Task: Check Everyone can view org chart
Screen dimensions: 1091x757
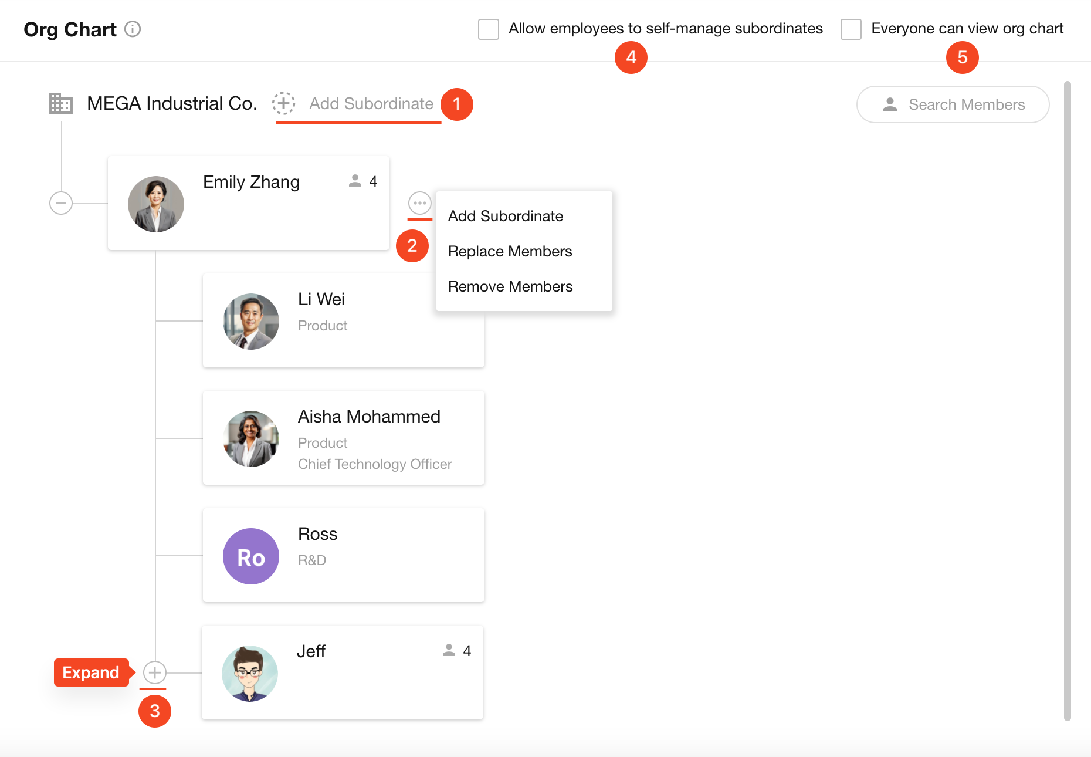Action: 851,29
